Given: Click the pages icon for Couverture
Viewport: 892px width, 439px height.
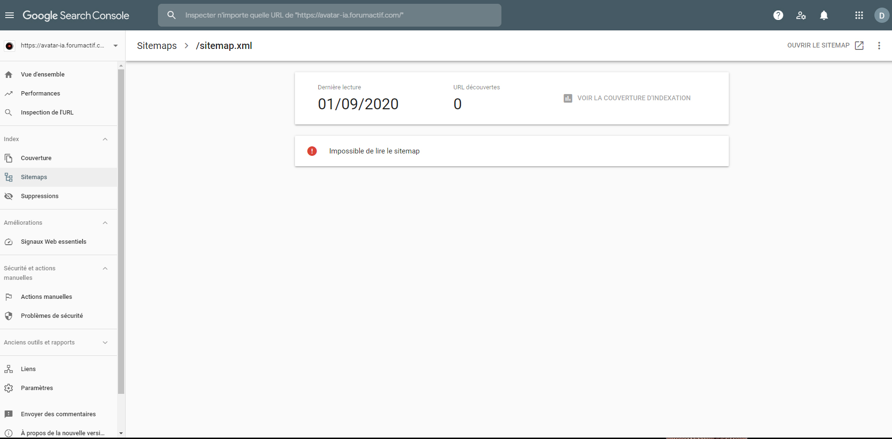Looking at the screenshot, I should 9,158.
